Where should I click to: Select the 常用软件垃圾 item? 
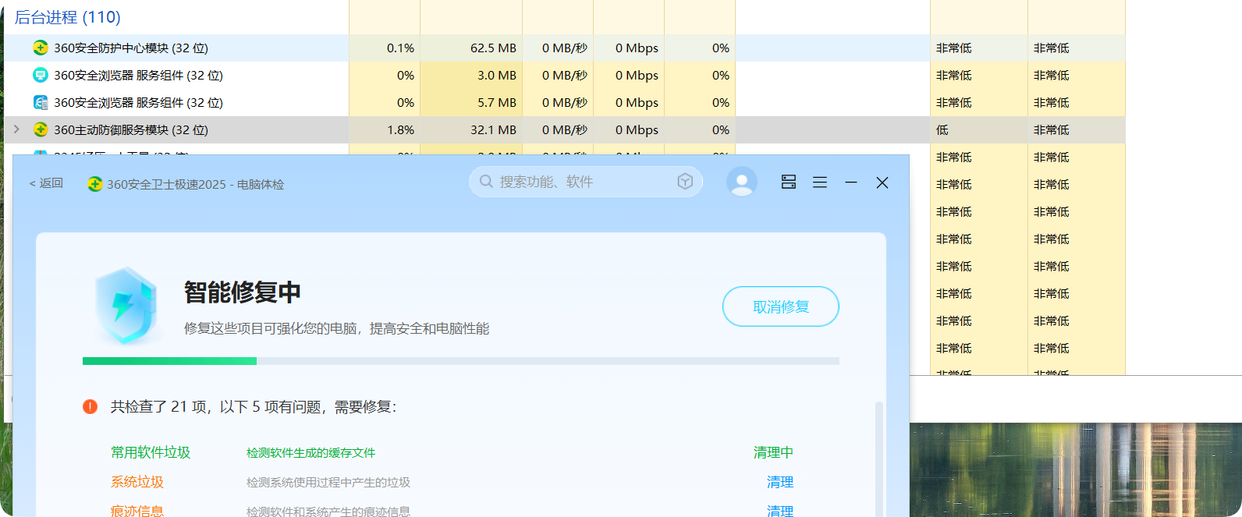151,452
